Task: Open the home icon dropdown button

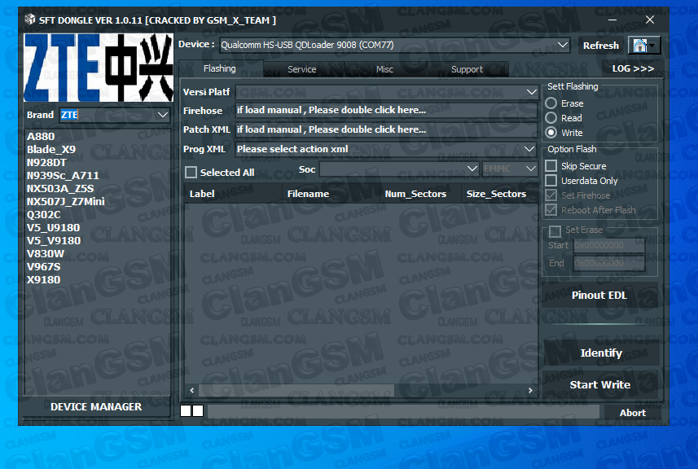Action: click(x=644, y=46)
